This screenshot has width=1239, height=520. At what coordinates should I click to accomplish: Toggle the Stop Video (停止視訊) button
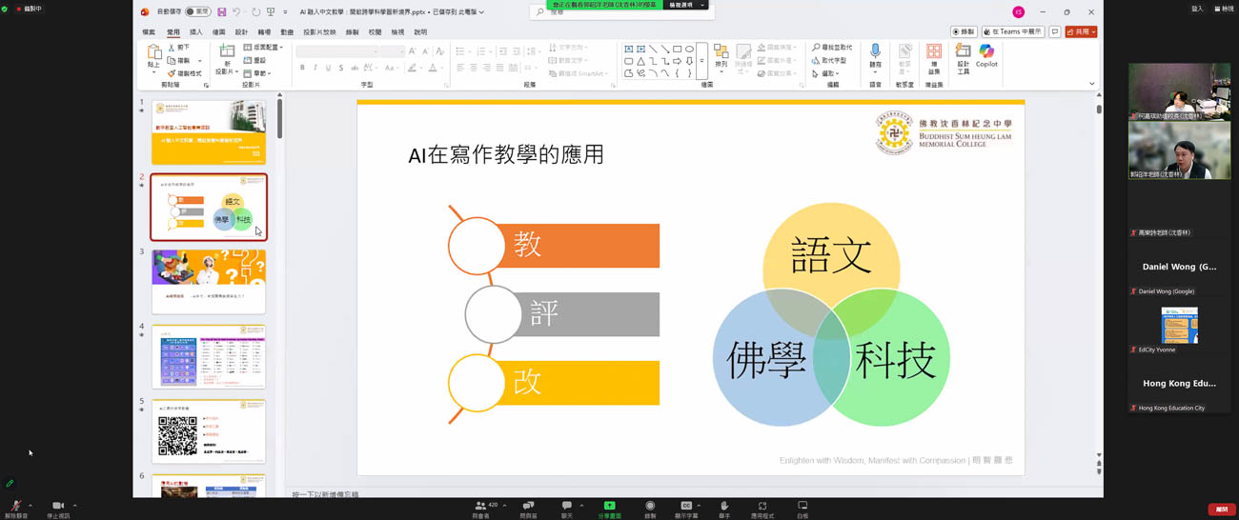click(57, 507)
